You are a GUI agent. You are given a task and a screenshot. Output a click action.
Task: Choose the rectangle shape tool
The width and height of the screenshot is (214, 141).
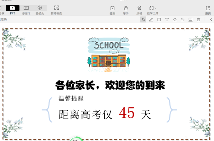[x=159, y=20]
